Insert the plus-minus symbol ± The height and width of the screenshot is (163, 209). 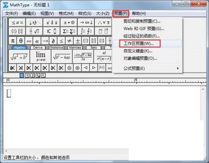[x=77, y=41]
